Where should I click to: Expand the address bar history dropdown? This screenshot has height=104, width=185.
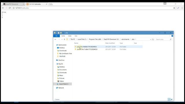pyautogui.click(x=151, y=39)
